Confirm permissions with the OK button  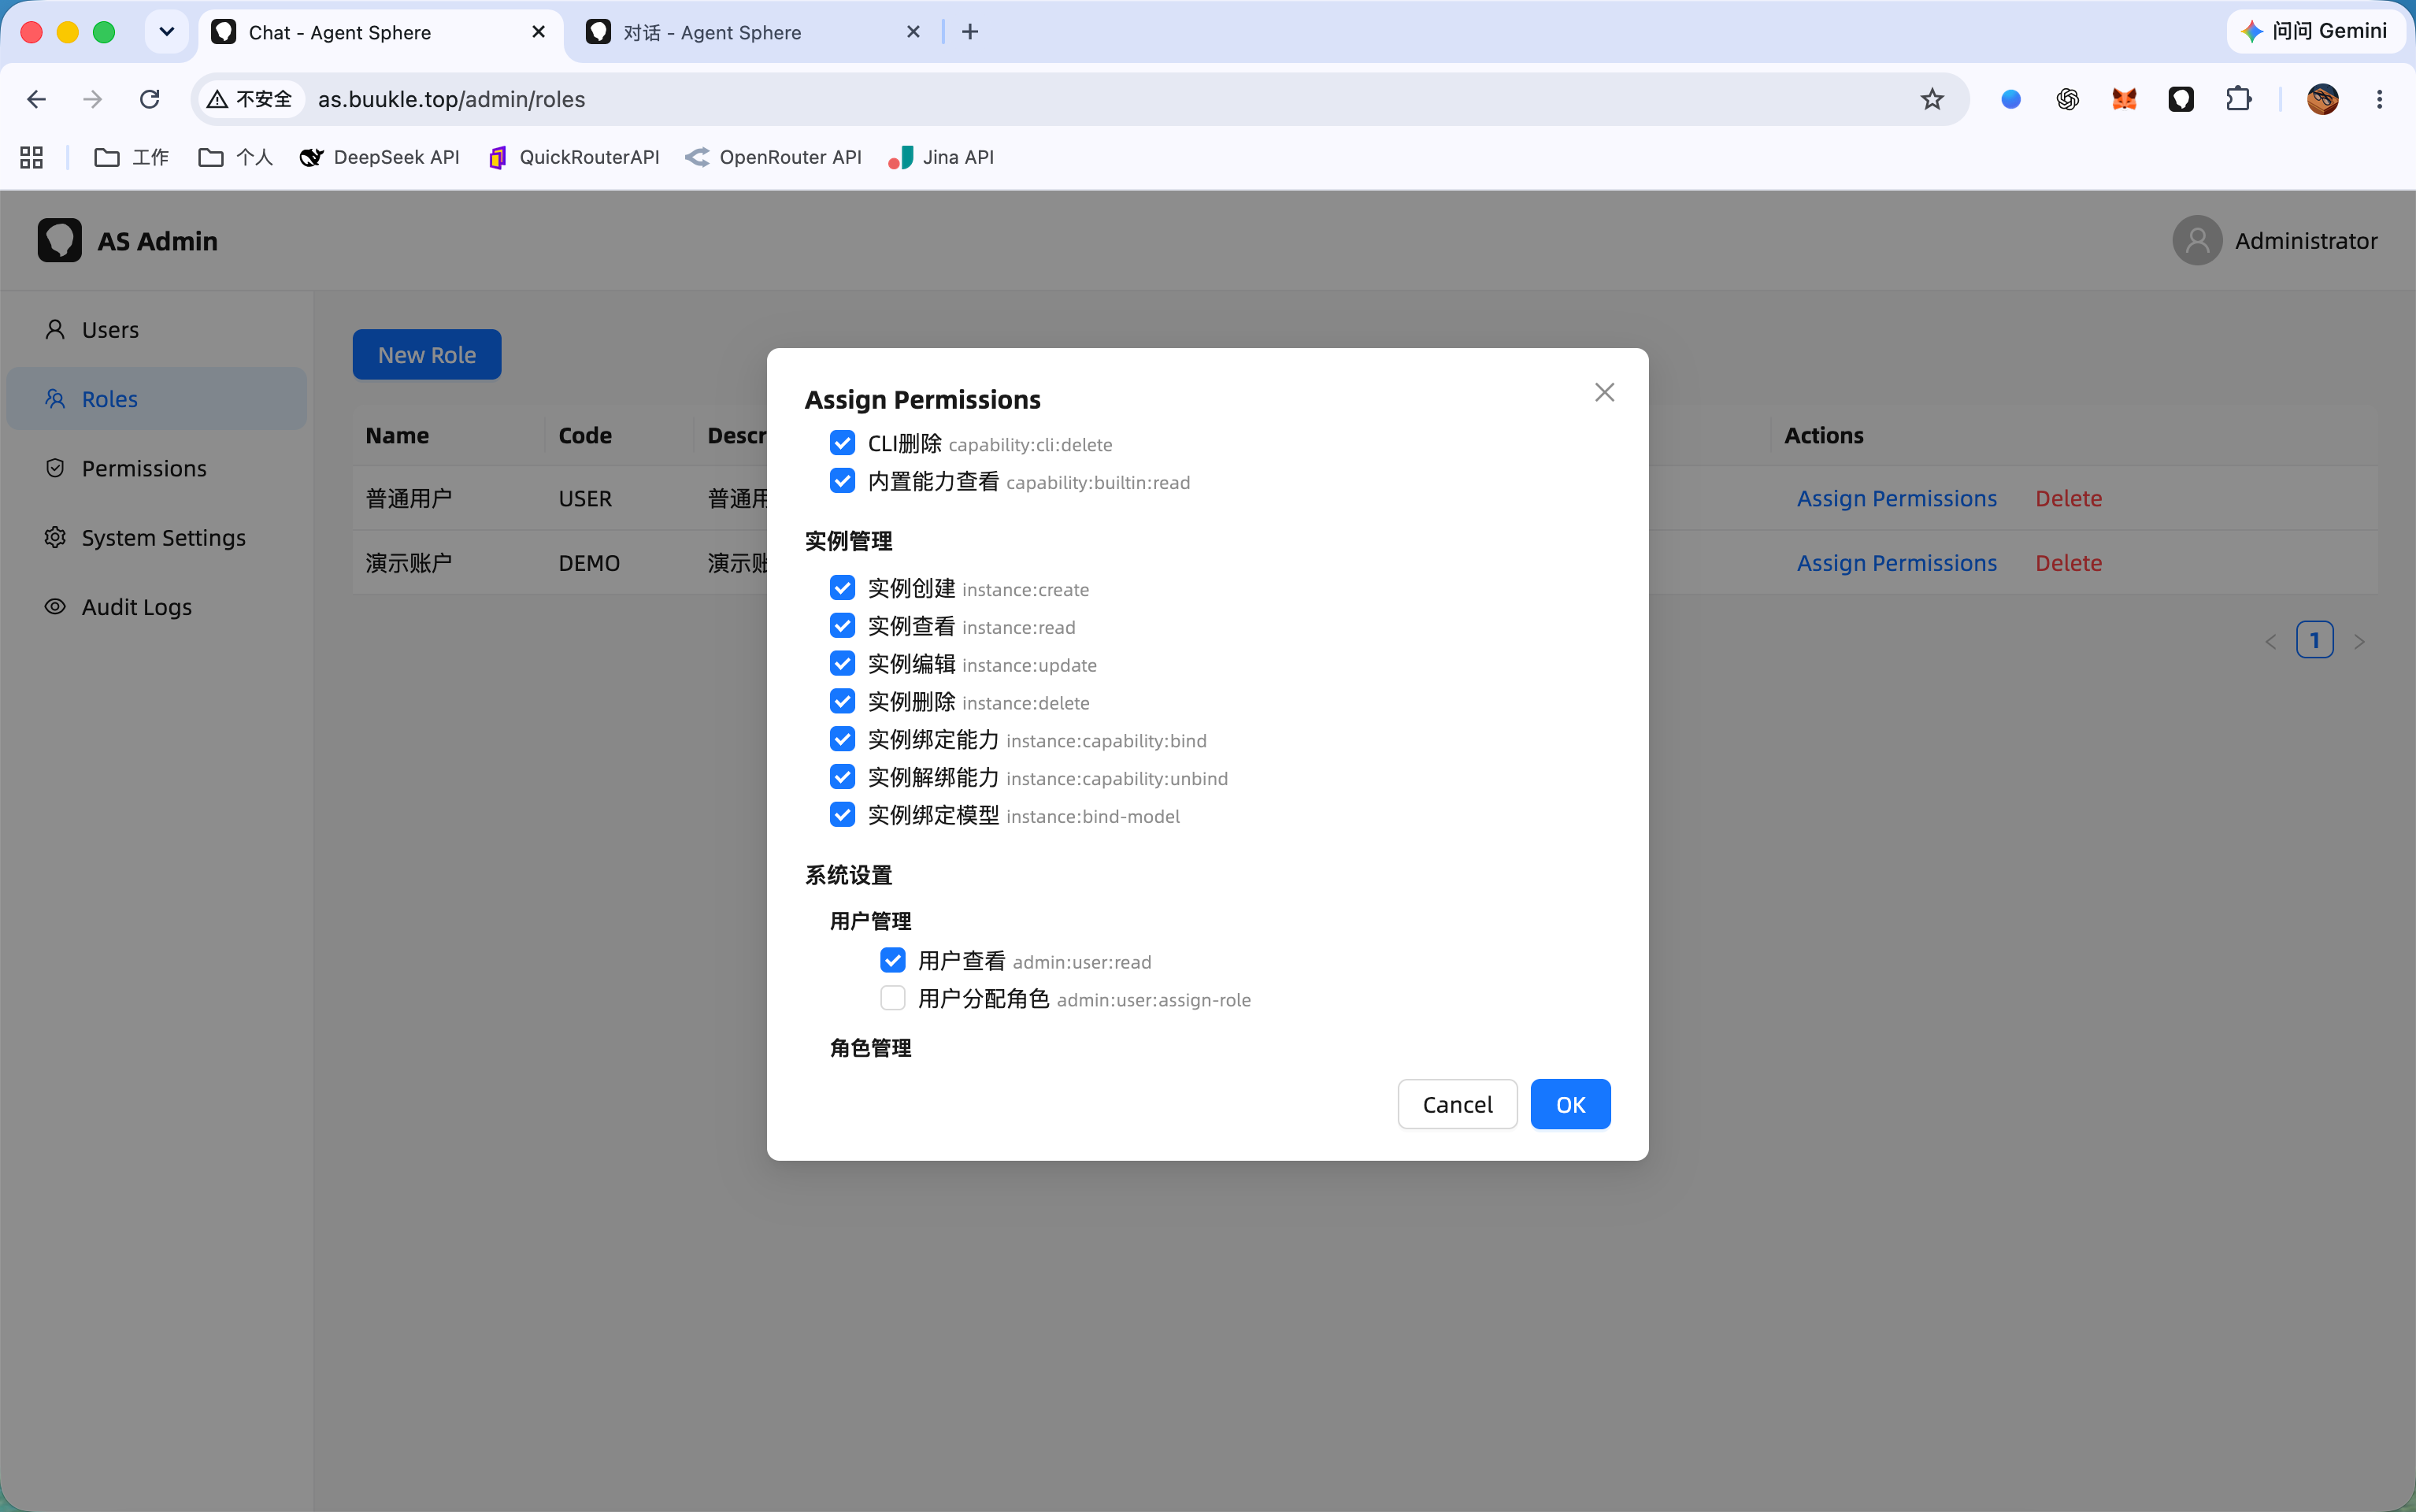pyautogui.click(x=1570, y=1104)
